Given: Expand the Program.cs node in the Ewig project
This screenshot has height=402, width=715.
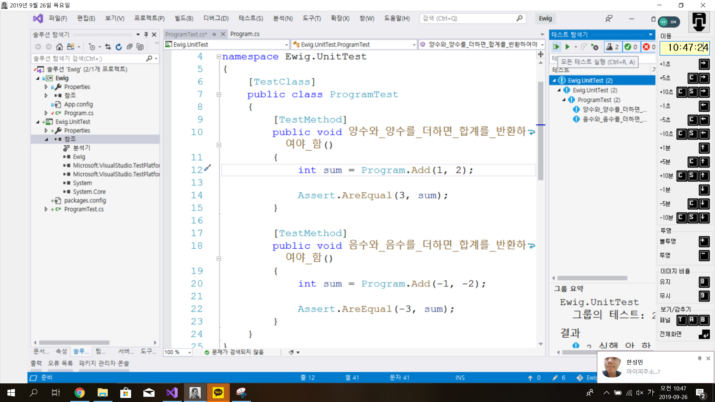Looking at the screenshot, I should [x=46, y=113].
